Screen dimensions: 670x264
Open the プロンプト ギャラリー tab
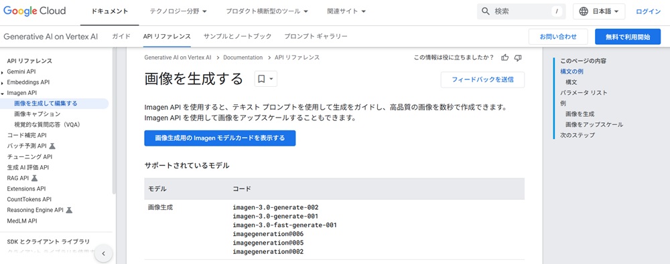316,37
